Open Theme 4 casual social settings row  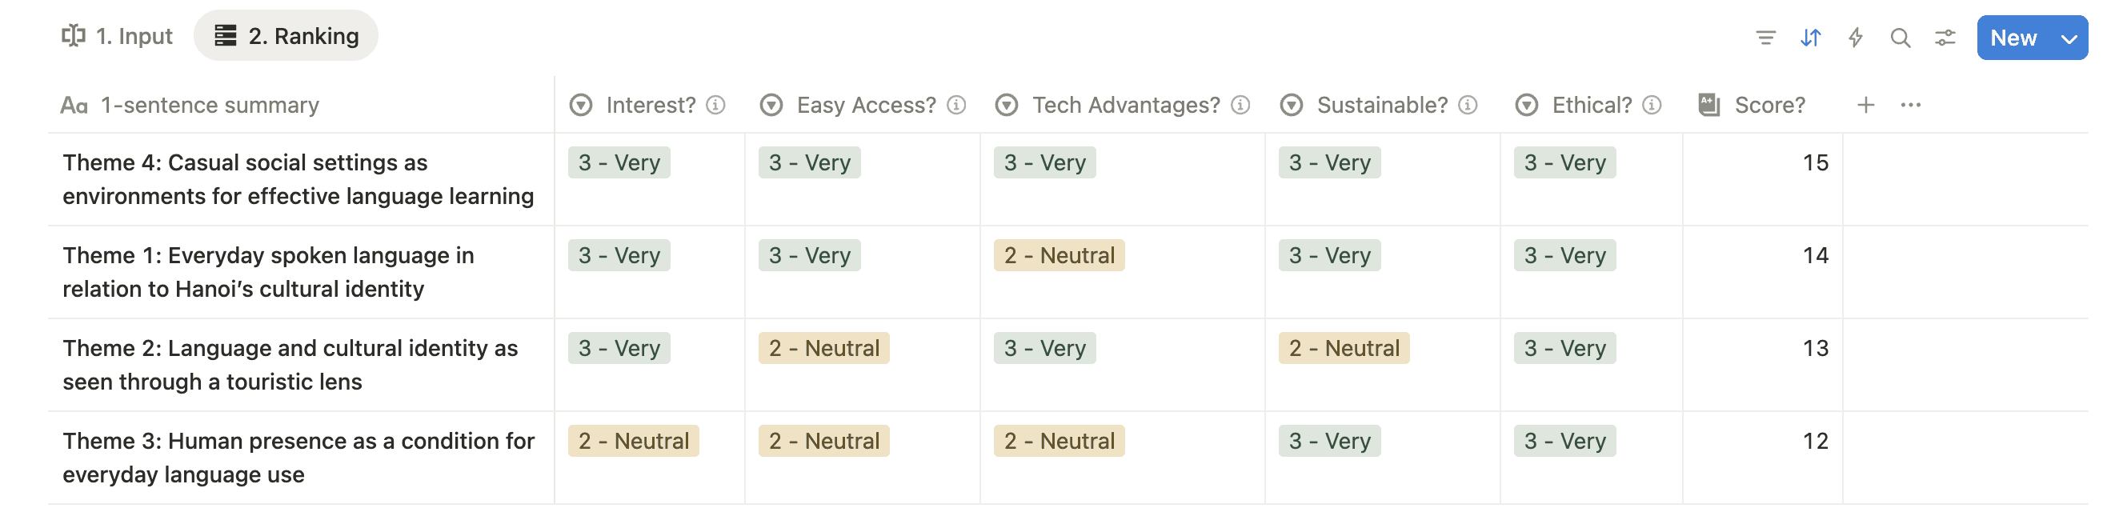pos(298,179)
